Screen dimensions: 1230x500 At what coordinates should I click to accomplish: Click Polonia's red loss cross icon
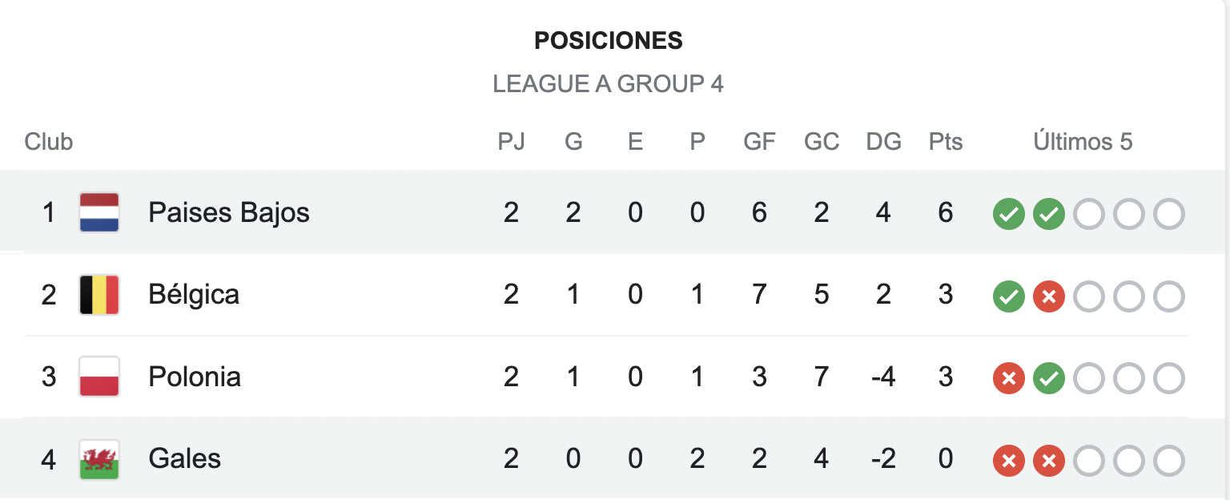point(1009,379)
